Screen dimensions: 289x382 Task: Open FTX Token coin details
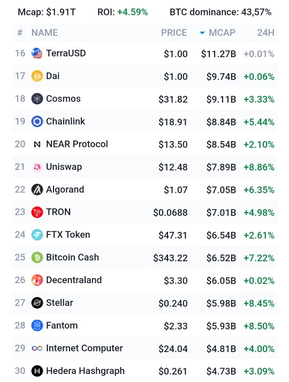coord(68,235)
